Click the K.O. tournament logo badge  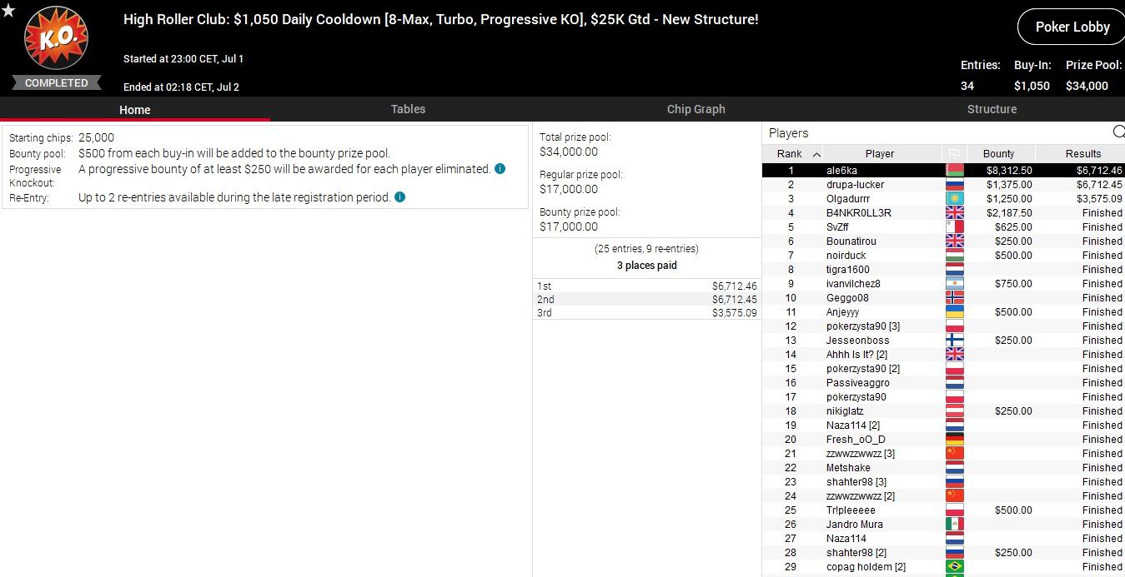pos(56,39)
